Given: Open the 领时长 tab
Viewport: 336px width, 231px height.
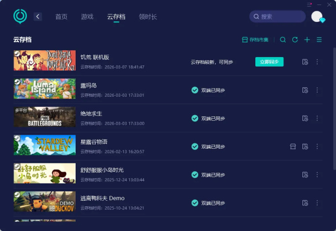Looking at the screenshot, I should coord(148,17).
